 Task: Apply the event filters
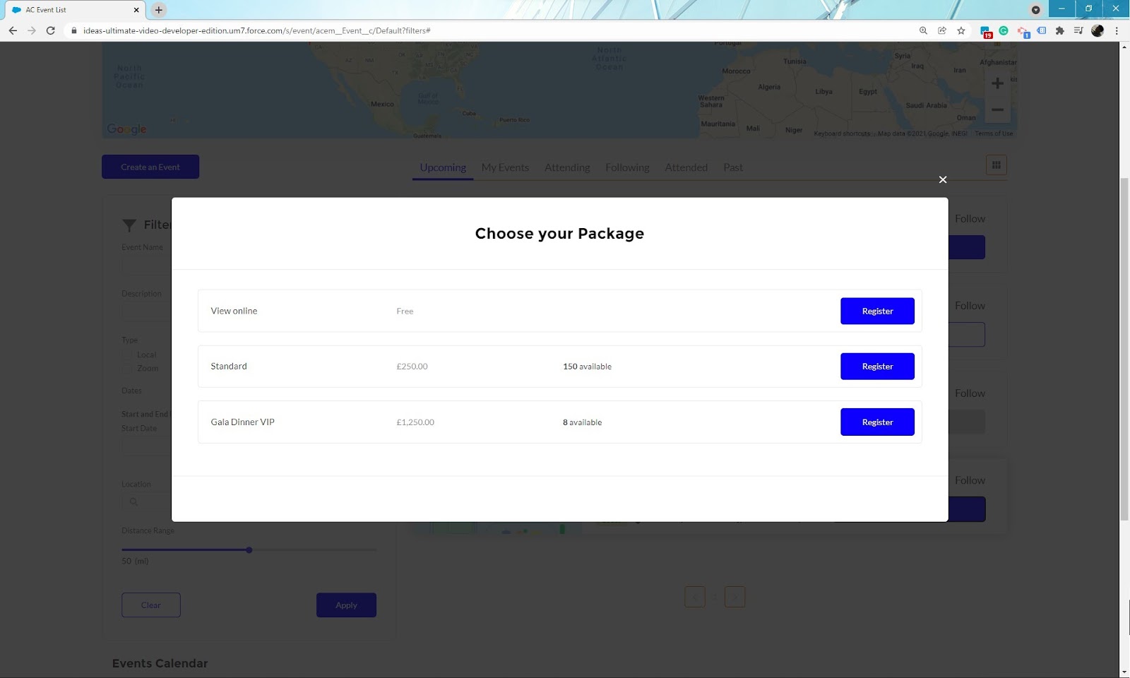[346, 605]
